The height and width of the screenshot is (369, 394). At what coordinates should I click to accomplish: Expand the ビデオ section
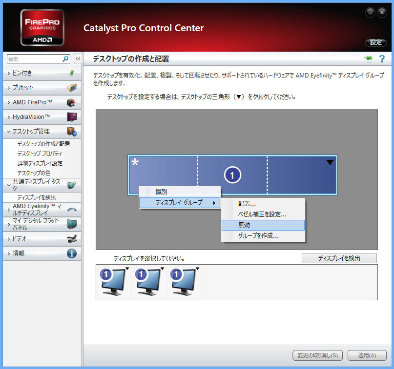(x=9, y=239)
